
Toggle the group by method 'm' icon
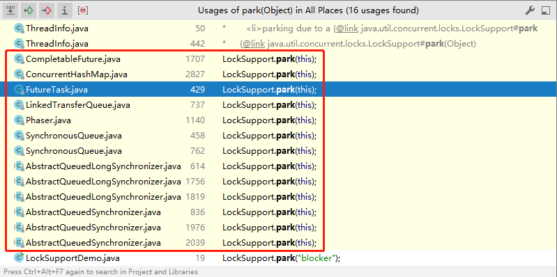pyautogui.click(x=83, y=10)
